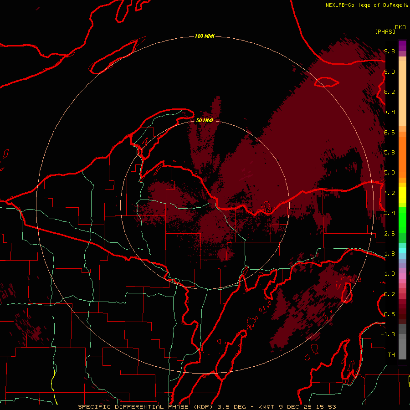Click the 1.8 scale value
Viewport: 410px width, 410px height.
coord(389,254)
